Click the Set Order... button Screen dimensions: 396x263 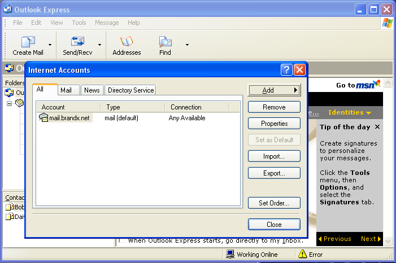click(275, 203)
